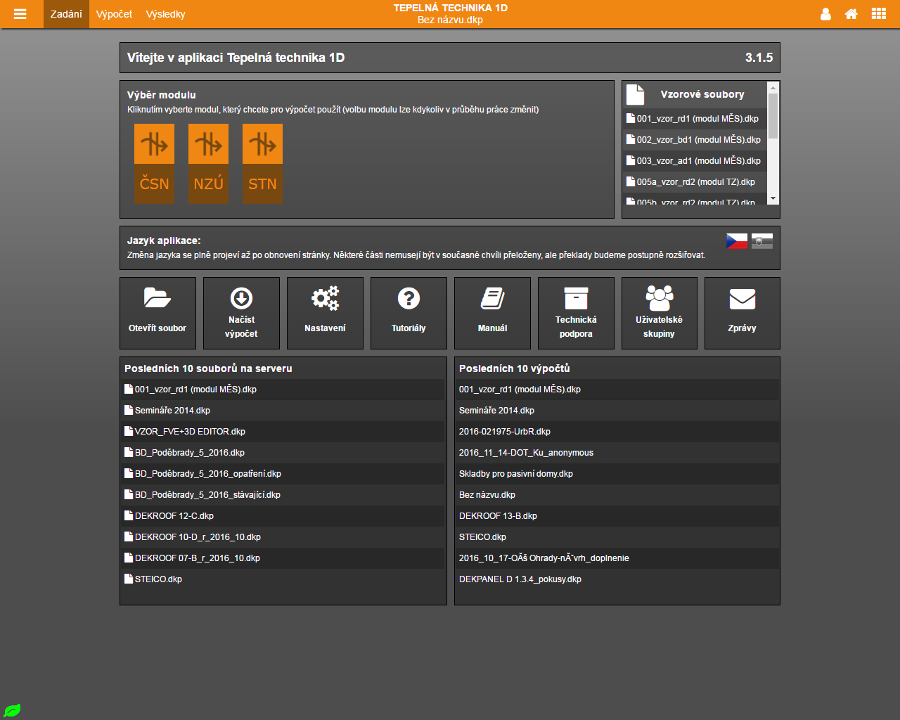Open recent calculation 2016_10_17-OÃš Ohrady
This screenshot has width=900, height=720.
(x=617, y=558)
